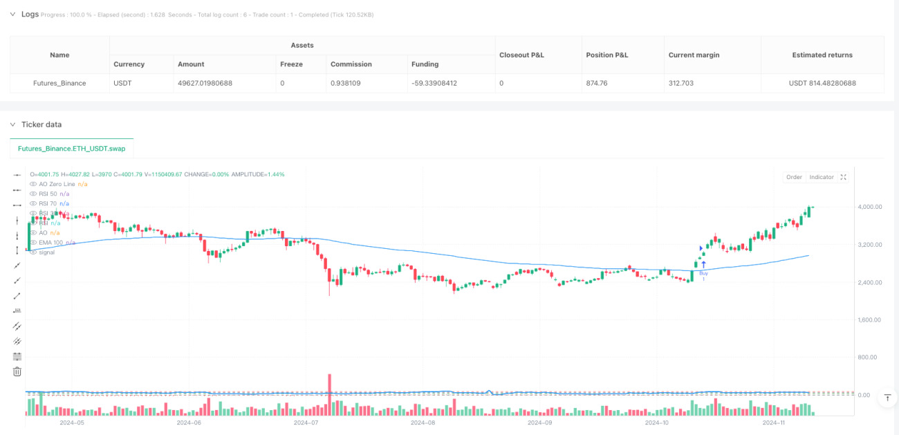Click the back-to-top arrow button
This screenshot has width=899, height=435.
887,398
